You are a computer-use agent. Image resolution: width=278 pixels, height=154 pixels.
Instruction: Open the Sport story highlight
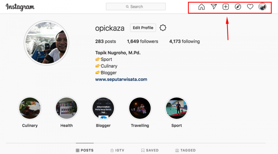[177, 108]
